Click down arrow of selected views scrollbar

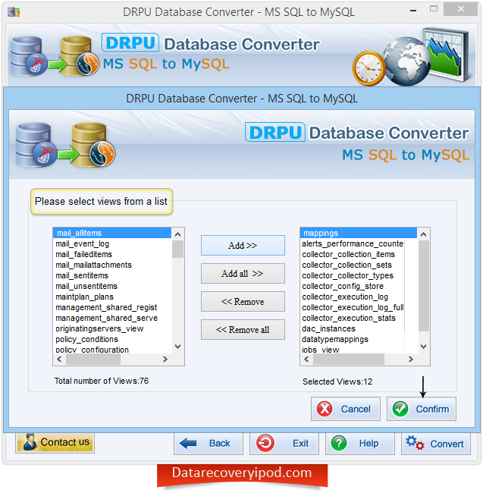[x=423, y=347]
